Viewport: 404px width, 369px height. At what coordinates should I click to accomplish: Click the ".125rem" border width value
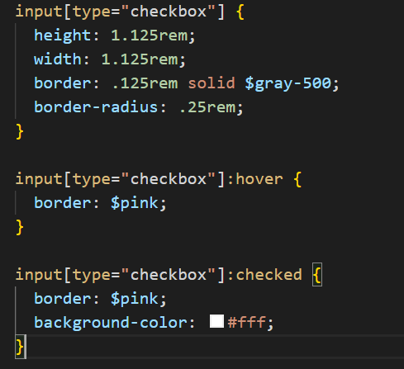click(145, 83)
